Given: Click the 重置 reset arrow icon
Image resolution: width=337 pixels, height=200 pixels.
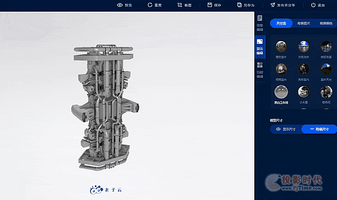Looking at the screenshot, I should [150, 5].
